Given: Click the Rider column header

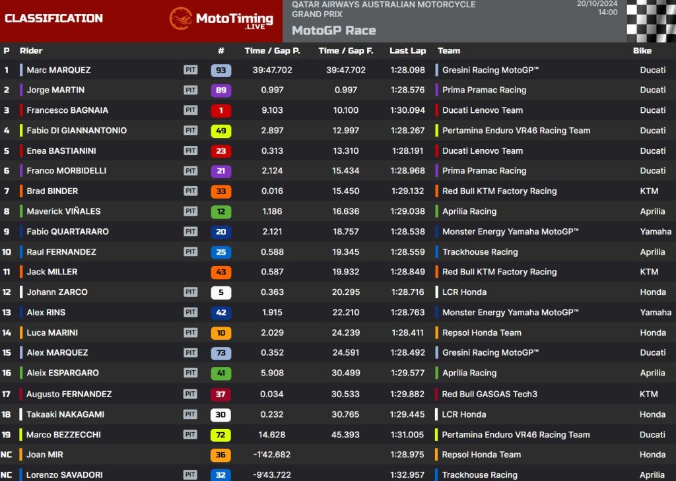Looking at the screenshot, I should click(x=31, y=51).
